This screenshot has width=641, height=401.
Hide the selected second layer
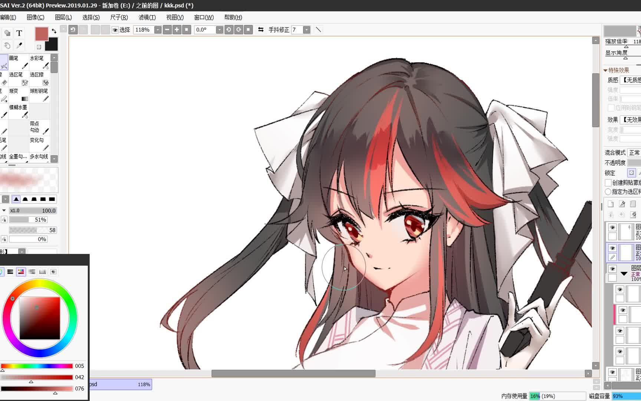pyautogui.click(x=612, y=248)
